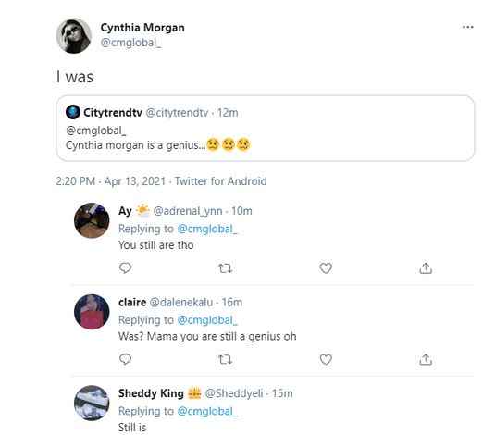
Task: Retweet Ay's 'You still are tho' reply
Action: pyautogui.click(x=225, y=268)
